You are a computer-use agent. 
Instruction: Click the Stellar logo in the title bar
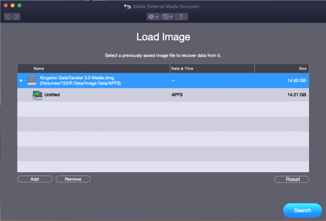(x=127, y=6)
